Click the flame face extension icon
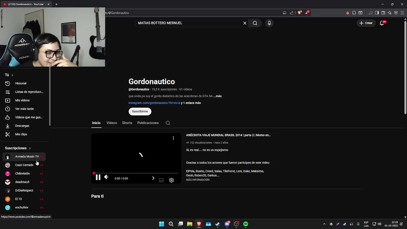The image size is (407, 229). 348,13
